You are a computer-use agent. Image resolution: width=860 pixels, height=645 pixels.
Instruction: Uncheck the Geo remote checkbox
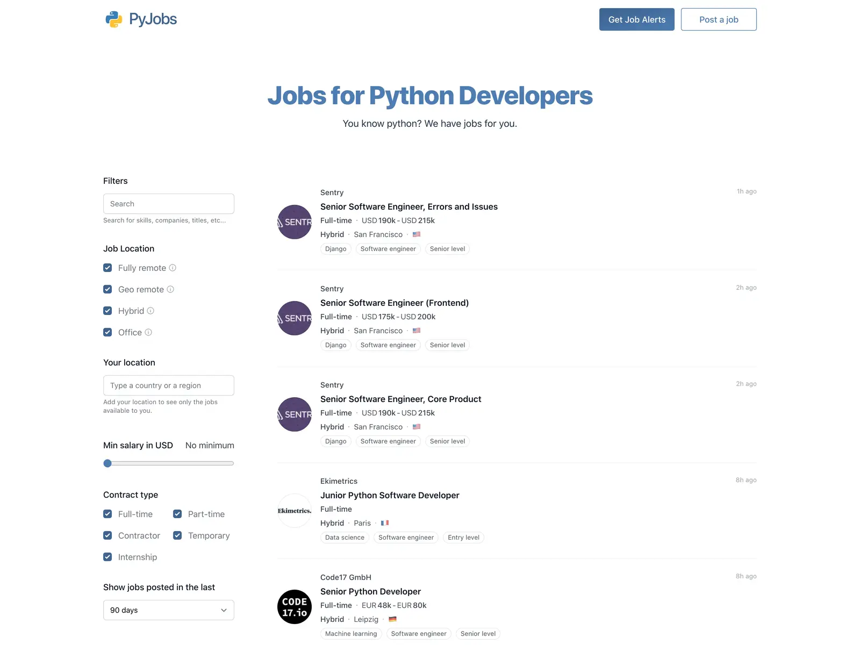point(107,289)
